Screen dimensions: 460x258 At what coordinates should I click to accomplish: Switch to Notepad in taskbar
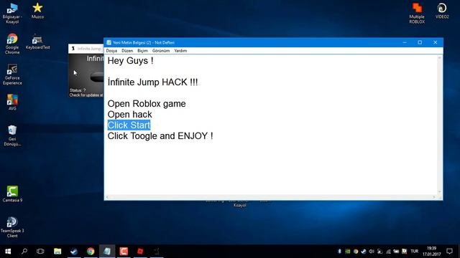point(107,252)
